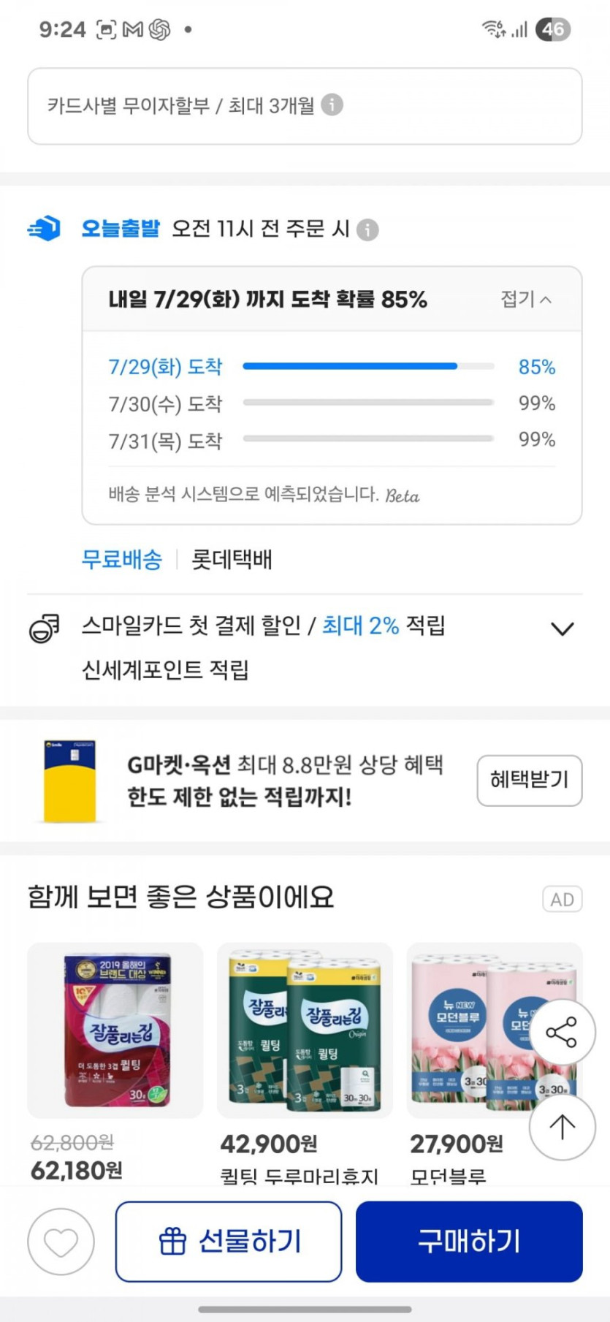
Task: Open the red 잘풀리는집 product thumbnail
Action: 115,1030
